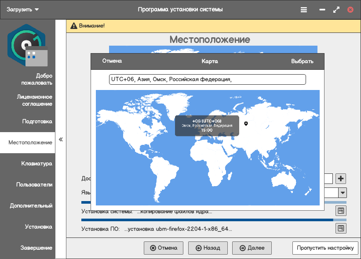Open the Загрузить dropdown menu

[22, 9]
